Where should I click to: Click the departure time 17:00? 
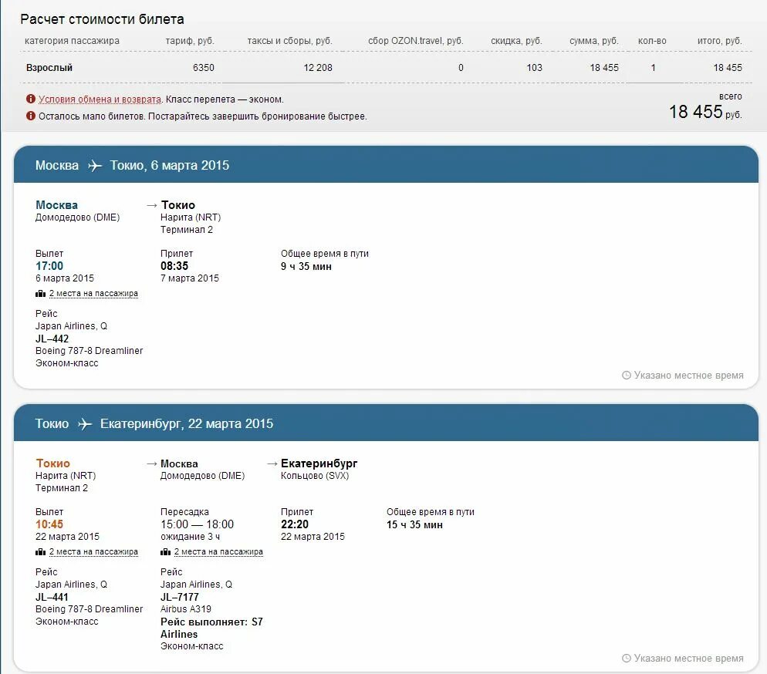click(x=49, y=266)
